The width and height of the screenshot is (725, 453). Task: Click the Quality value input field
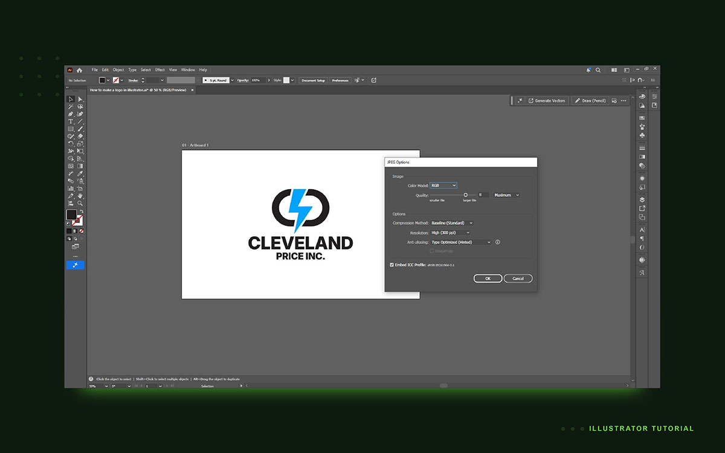(483, 195)
